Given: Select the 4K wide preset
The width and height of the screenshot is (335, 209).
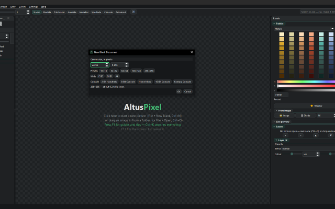Looking at the screenshot, I should pos(117,76).
